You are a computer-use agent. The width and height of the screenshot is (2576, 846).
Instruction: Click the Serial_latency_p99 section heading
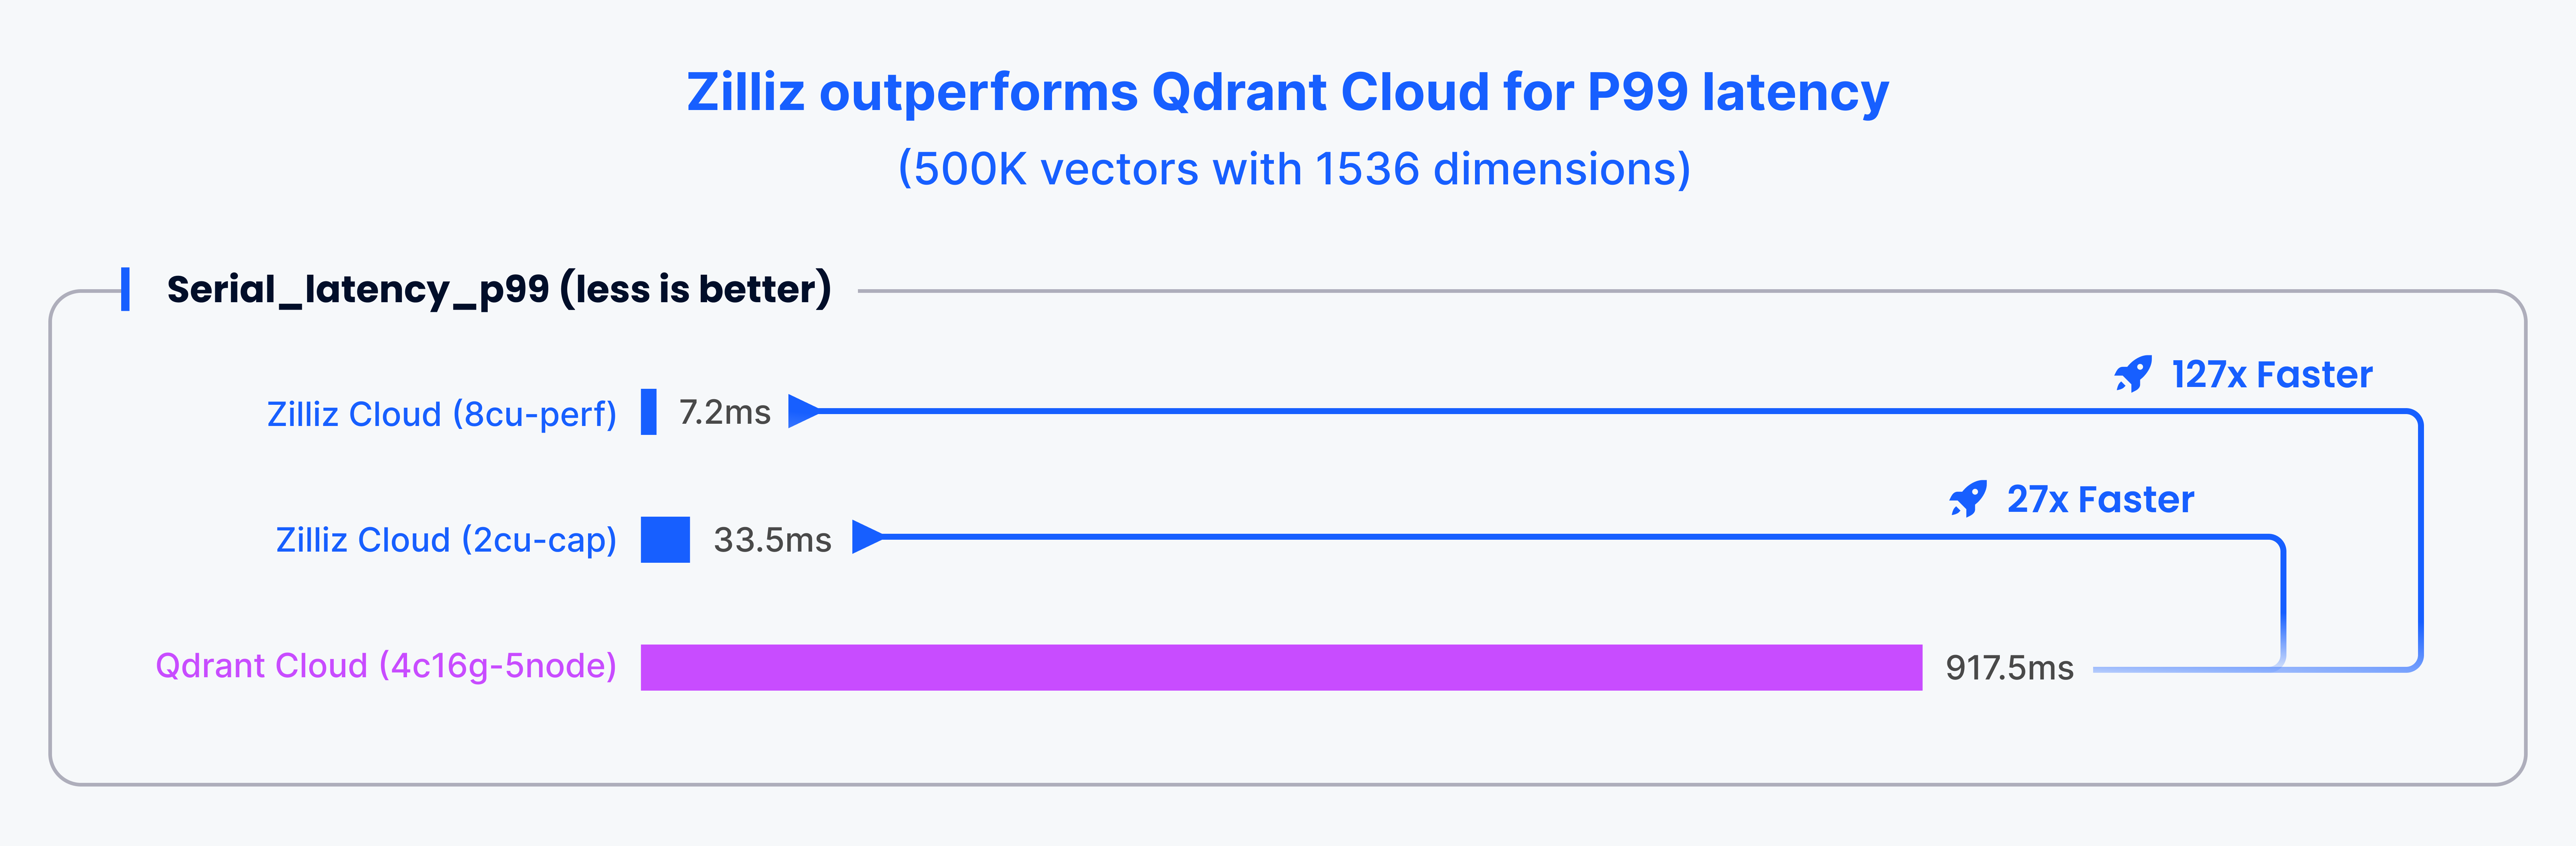[498, 289]
